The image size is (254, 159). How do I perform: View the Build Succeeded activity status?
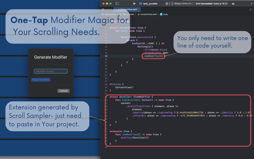tap(211, 3)
